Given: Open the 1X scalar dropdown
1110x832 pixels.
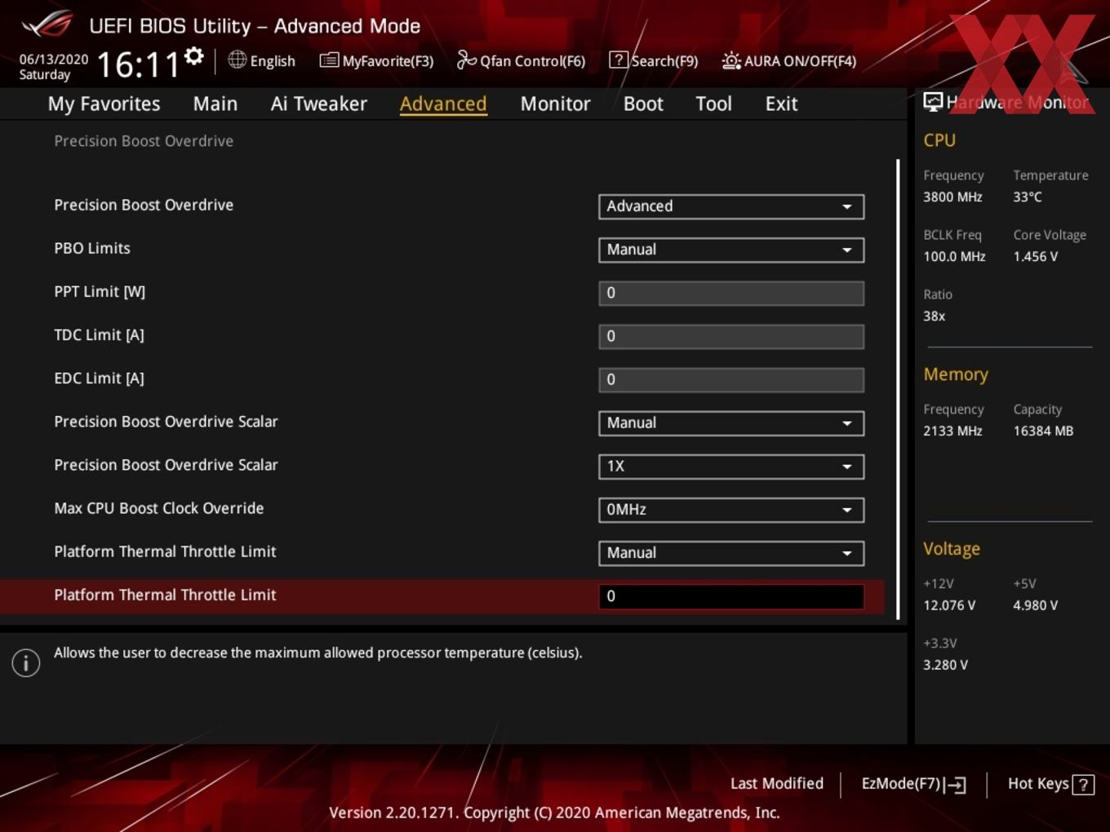Looking at the screenshot, I should click(x=731, y=466).
